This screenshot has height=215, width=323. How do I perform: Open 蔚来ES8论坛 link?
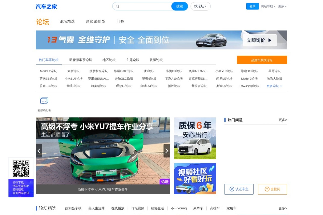48,79
